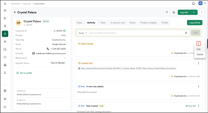The width and height of the screenshot is (208, 113).
Task: Click the email envelope icon
Action: [34, 53]
